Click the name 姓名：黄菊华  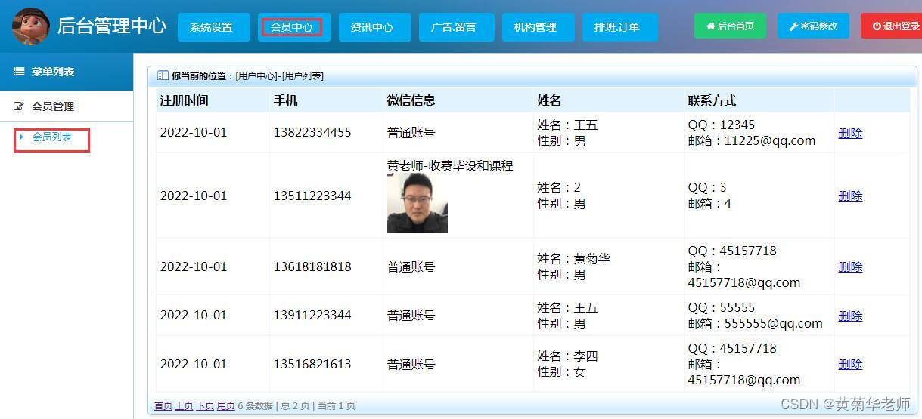tap(573, 258)
